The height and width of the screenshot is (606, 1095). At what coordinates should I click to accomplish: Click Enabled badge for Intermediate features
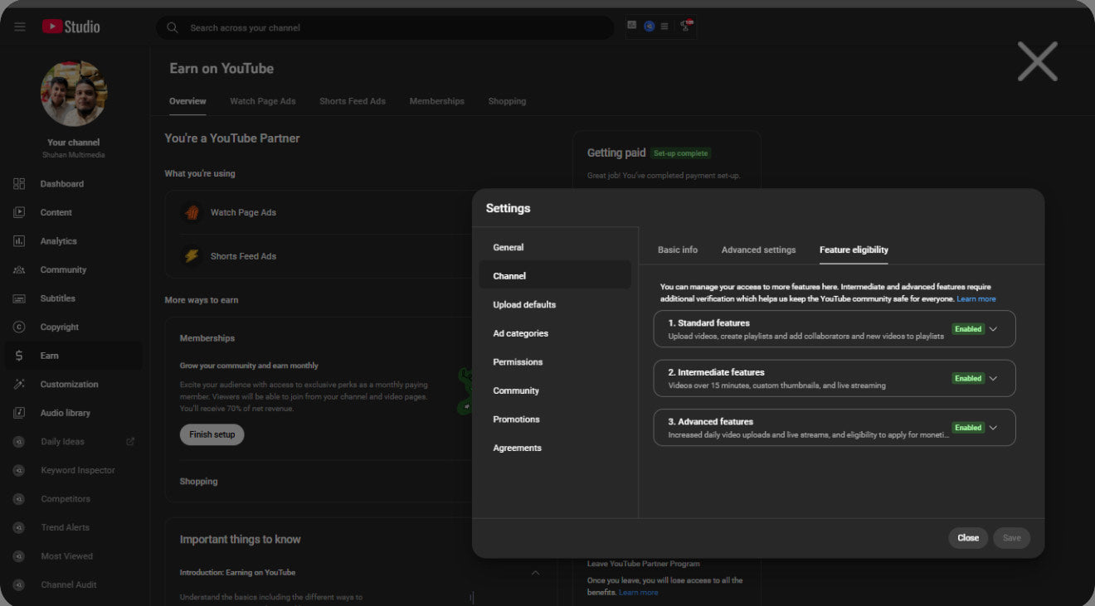click(x=967, y=379)
